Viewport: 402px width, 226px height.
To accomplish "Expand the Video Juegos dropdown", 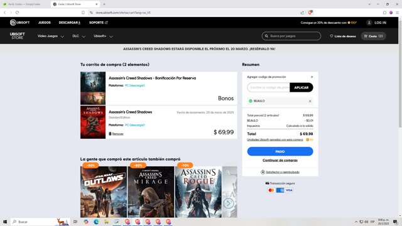I will 50,36.
